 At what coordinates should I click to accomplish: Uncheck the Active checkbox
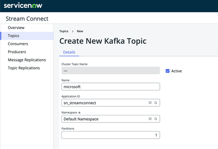[167, 71]
